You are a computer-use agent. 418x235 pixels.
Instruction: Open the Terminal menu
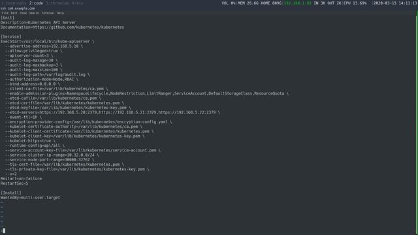tap(48, 13)
